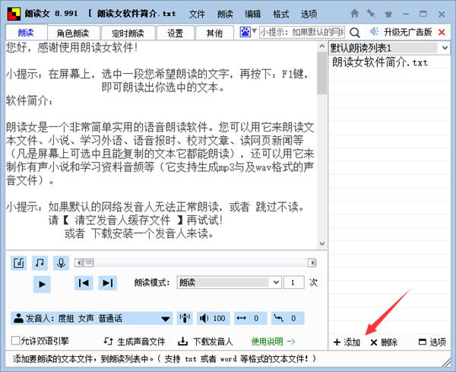Image resolution: width=456 pixels, height=372 pixels.
Task: Click text area scrollbar down arrow
Action: (x=322, y=243)
